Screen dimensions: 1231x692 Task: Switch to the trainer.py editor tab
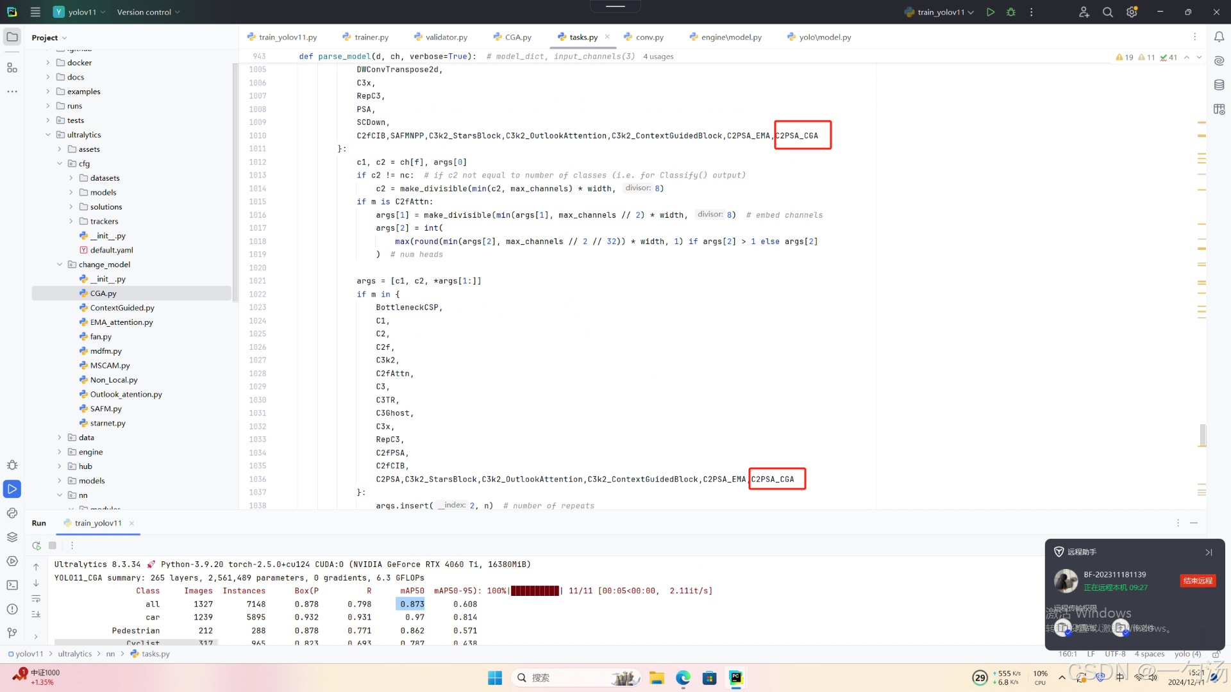coord(371,37)
